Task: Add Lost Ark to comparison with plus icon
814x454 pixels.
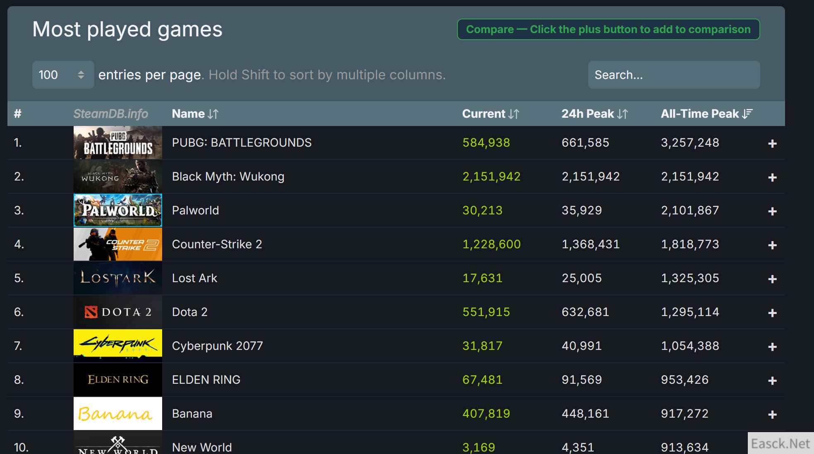Action: click(x=772, y=279)
